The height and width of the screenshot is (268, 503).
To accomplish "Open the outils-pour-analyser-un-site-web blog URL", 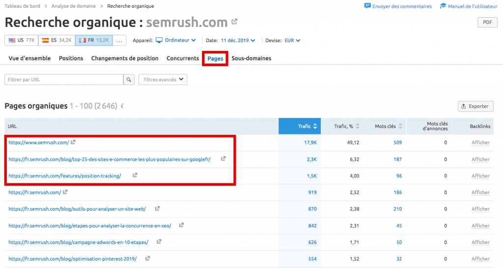I will [77, 209].
